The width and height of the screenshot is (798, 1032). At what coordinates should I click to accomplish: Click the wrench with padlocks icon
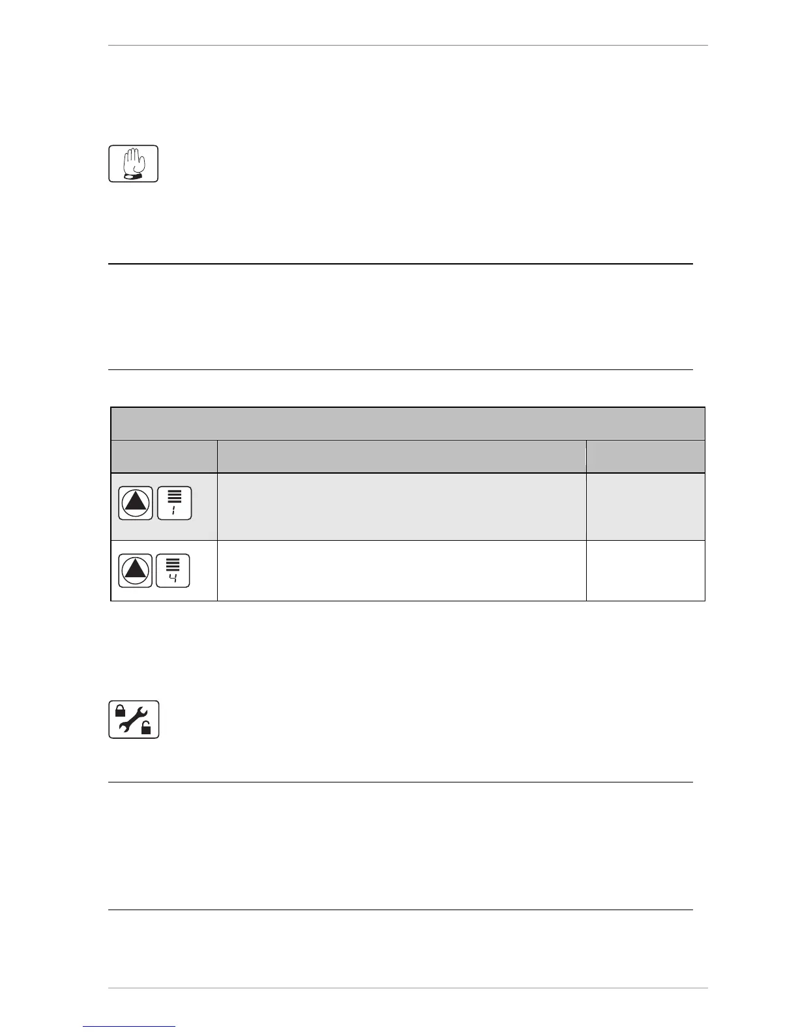coord(134,719)
